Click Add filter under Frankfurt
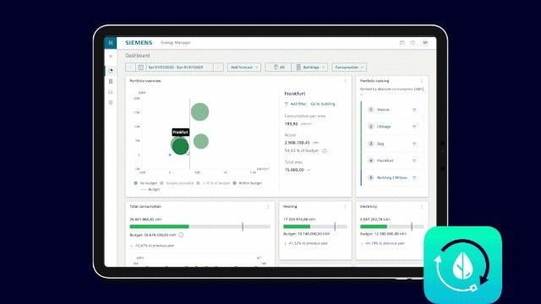 (296, 104)
